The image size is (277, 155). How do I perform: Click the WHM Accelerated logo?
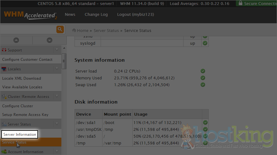coord(30,15)
